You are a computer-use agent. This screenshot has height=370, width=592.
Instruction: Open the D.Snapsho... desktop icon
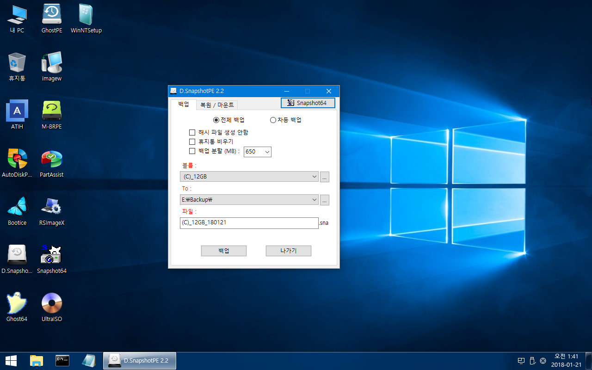tap(17, 259)
